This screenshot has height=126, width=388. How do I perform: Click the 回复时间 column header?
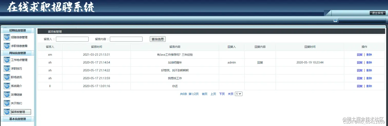click(x=310, y=47)
